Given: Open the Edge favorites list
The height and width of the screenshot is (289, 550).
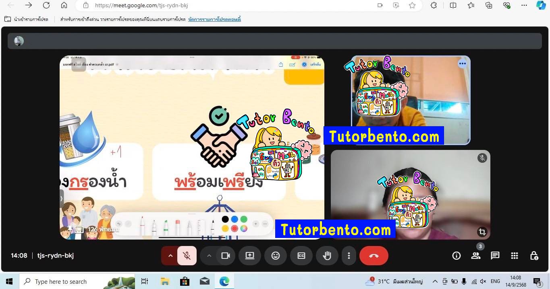Looking at the screenshot, I should pos(471,5).
